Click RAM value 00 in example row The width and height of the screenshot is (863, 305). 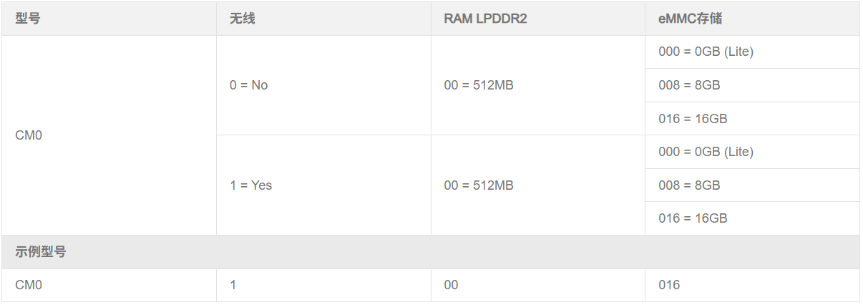pos(451,285)
